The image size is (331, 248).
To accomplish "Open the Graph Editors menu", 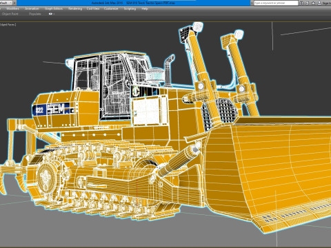I will [54, 9].
